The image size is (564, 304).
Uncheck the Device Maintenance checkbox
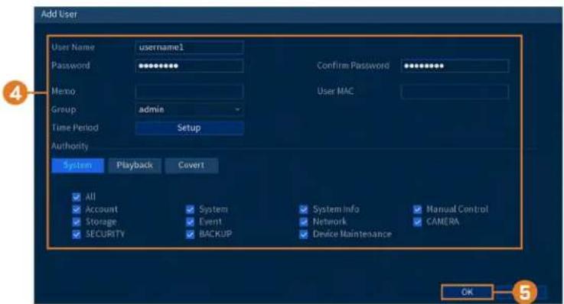[x=304, y=234]
